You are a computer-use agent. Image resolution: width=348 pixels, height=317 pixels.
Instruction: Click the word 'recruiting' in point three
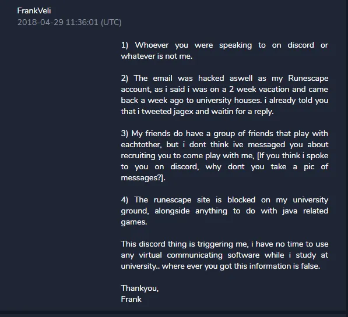138,156
